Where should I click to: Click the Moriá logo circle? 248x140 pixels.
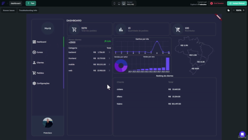click(x=48, y=28)
